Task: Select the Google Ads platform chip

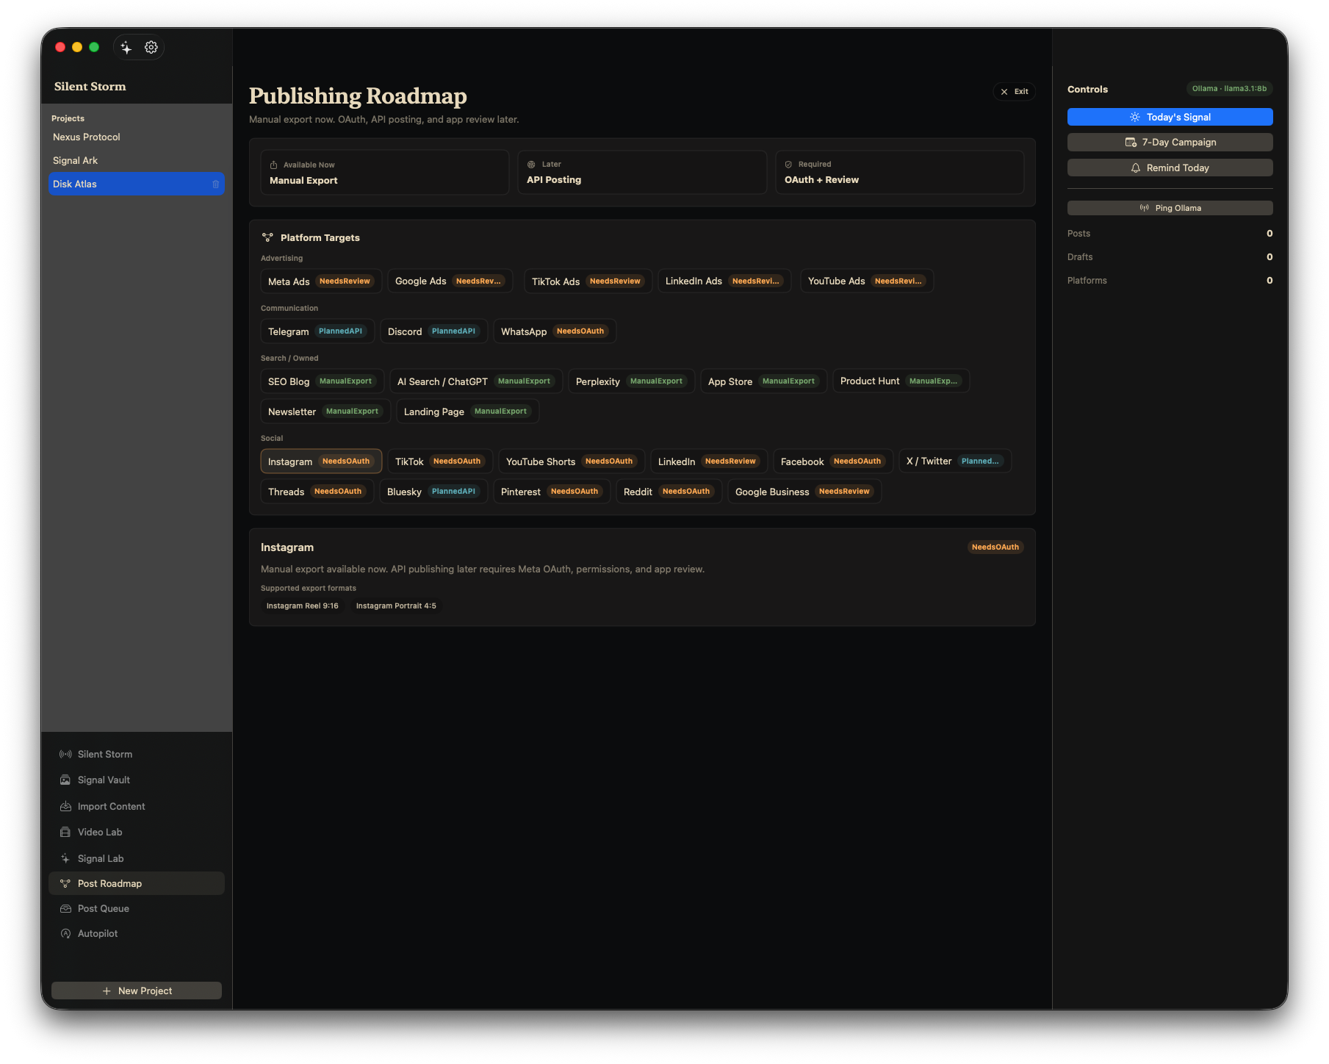Action: 450,281
